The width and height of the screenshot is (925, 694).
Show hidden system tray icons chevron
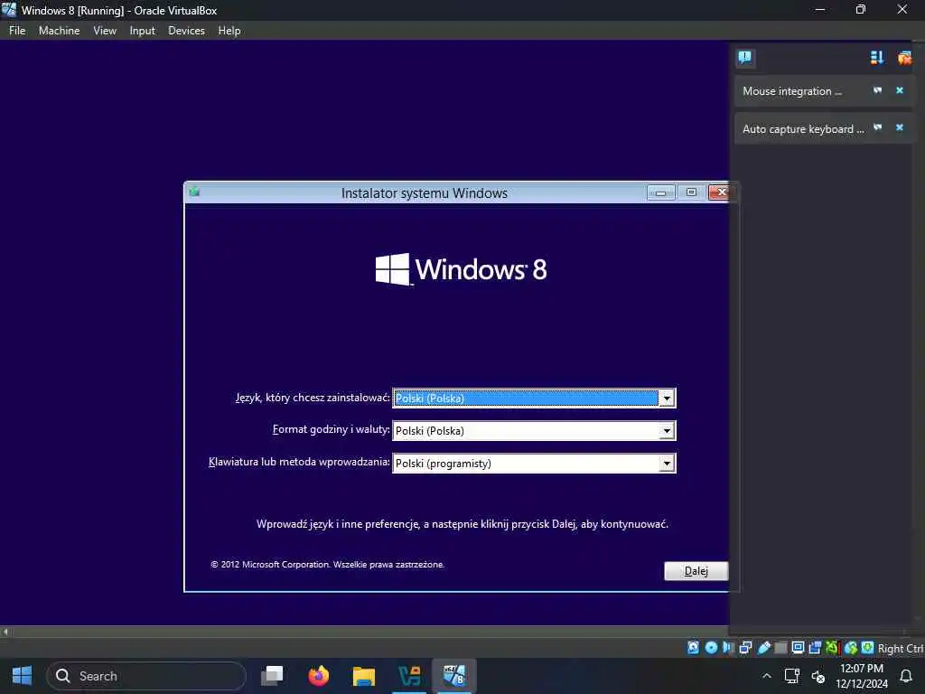766,676
